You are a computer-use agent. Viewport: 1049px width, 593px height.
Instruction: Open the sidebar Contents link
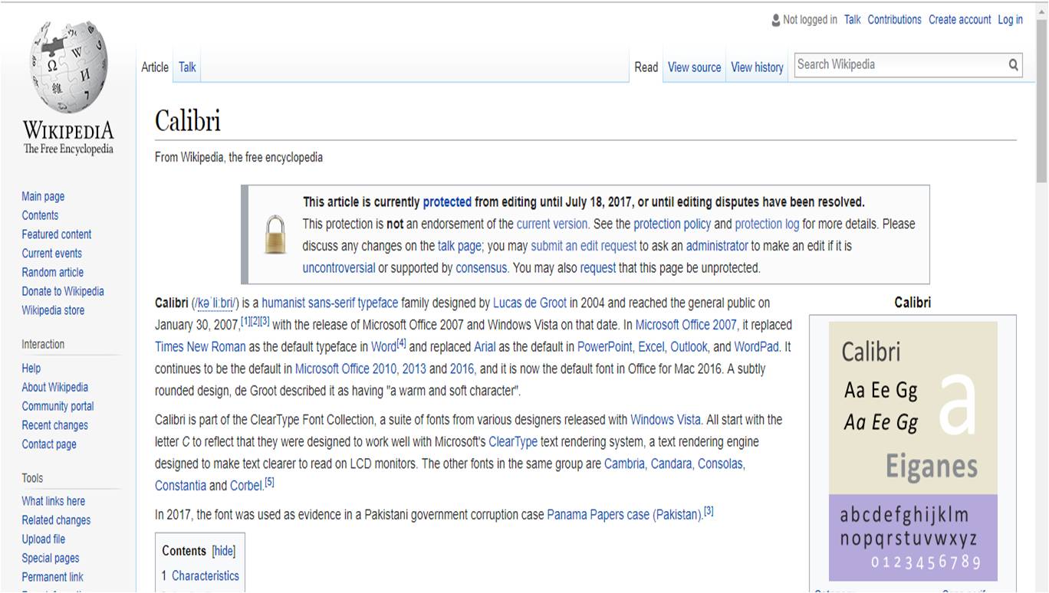[40, 216]
